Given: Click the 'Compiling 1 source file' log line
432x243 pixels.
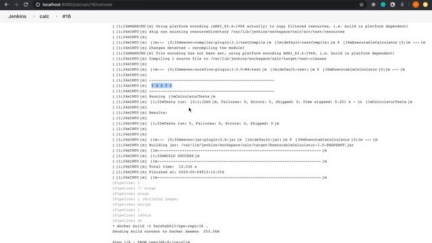Looking at the screenshot, I should [x=219, y=59].
